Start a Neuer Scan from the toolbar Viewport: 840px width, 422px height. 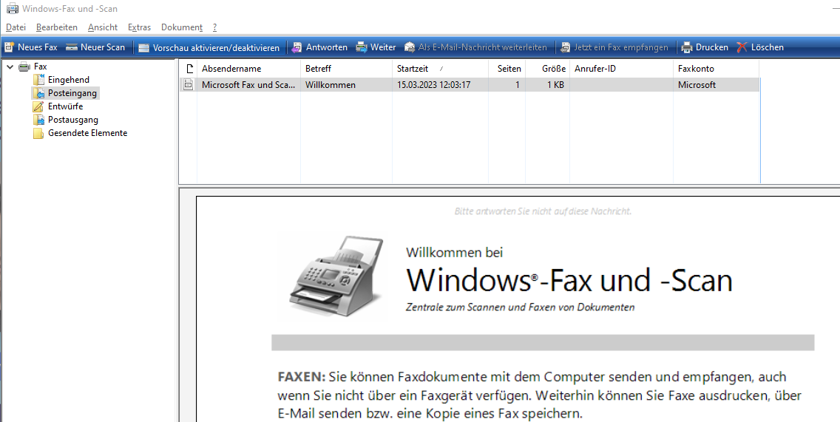[95, 47]
